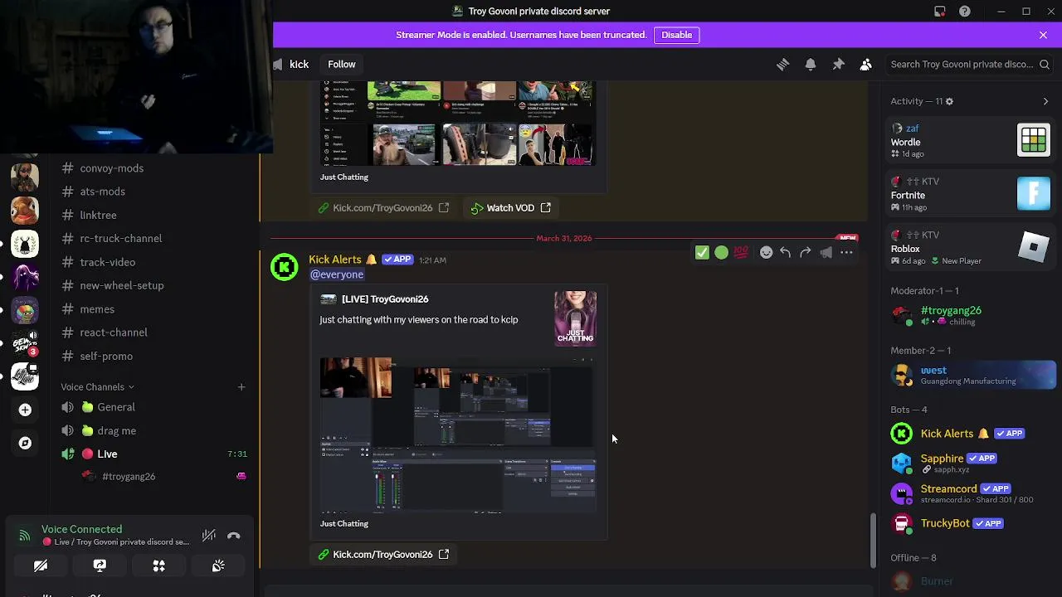Forward the Kick Alerts message
This screenshot has width=1062, height=597.
point(806,253)
